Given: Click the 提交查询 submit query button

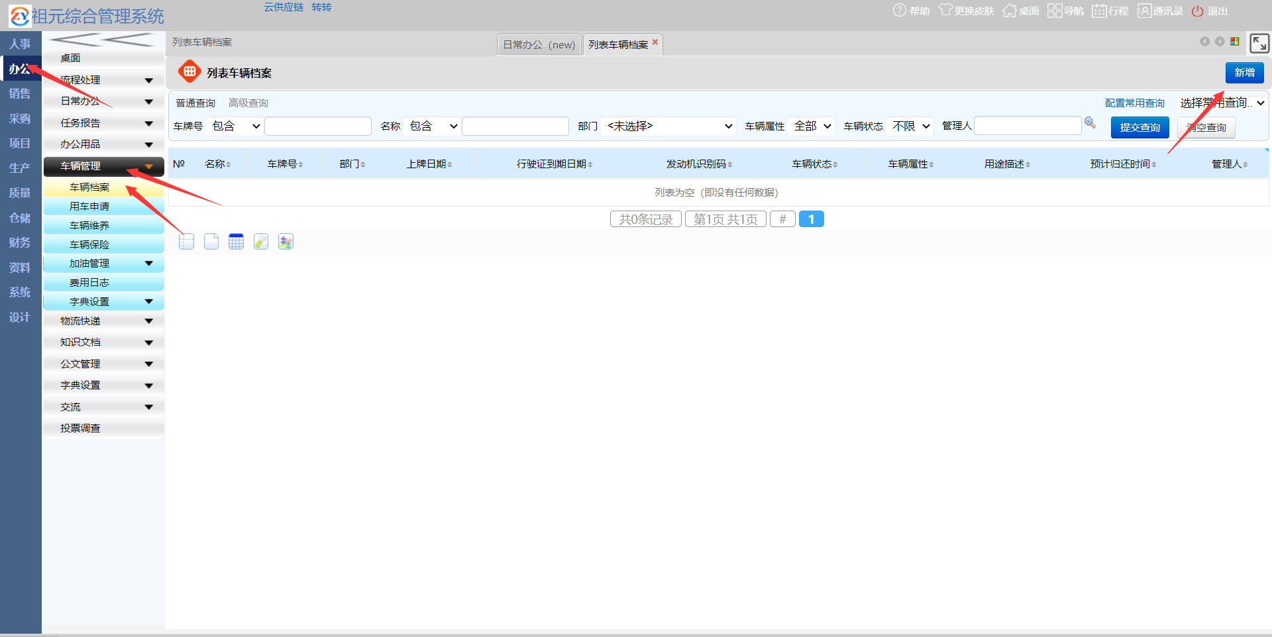Looking at the screenshot, I should click(x=1139, y=127).
